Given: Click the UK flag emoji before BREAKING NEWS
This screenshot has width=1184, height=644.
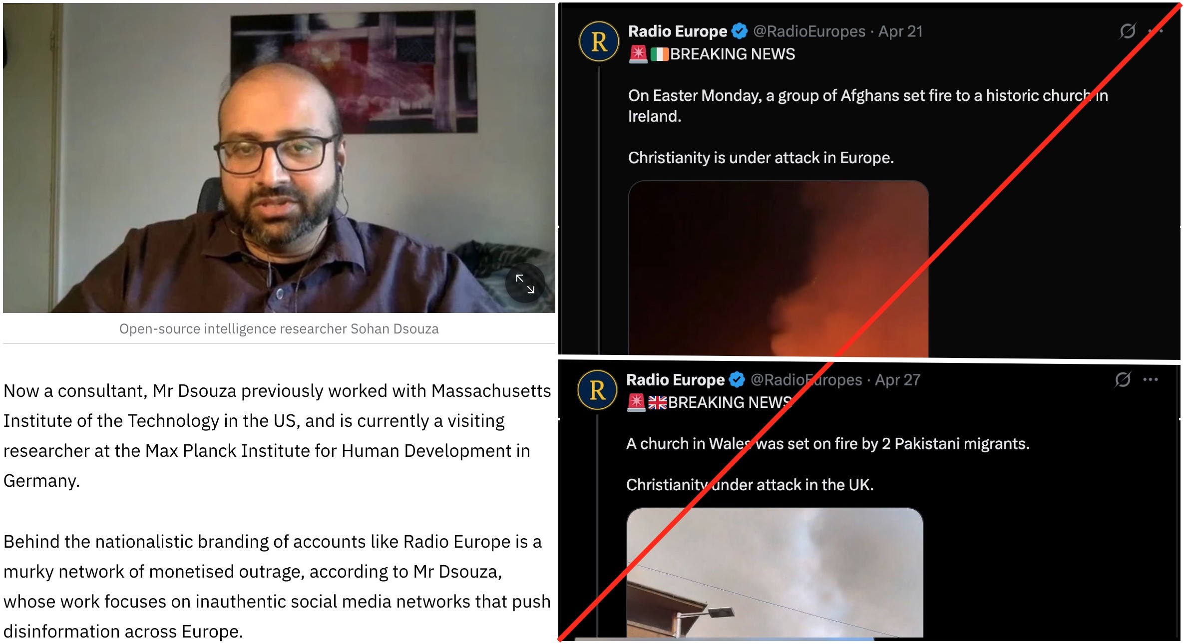Looking at the screenshot, I should 657,402.
